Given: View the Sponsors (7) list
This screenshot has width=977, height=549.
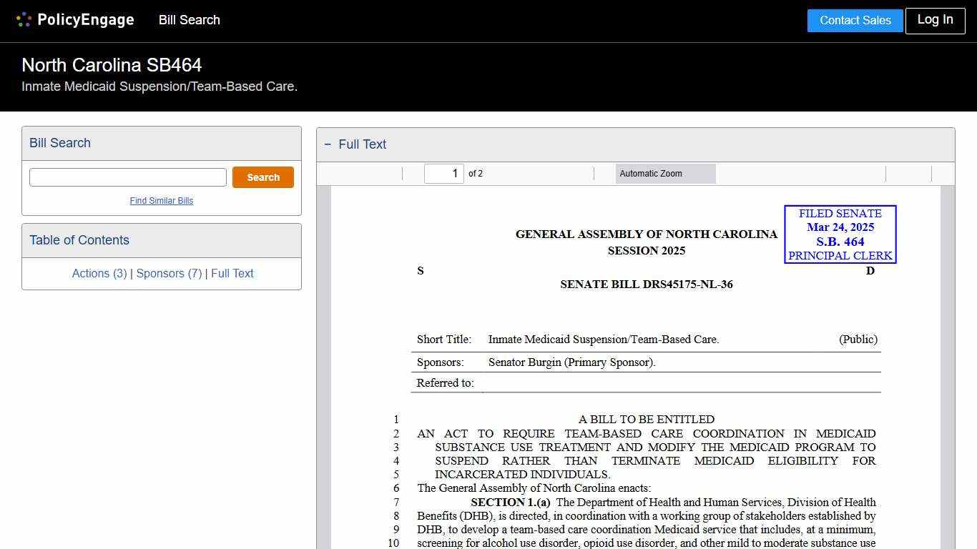Looking at the screenshot, I should [168, 273].
